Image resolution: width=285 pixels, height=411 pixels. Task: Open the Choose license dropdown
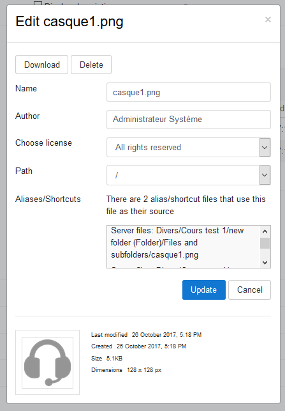189,147
